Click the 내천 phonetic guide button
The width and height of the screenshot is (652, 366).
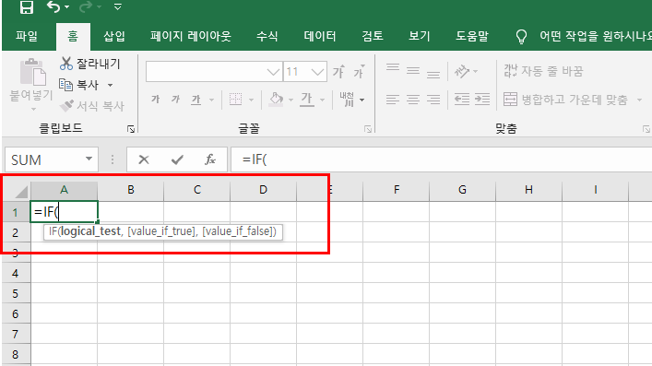[x=347, y=100]
